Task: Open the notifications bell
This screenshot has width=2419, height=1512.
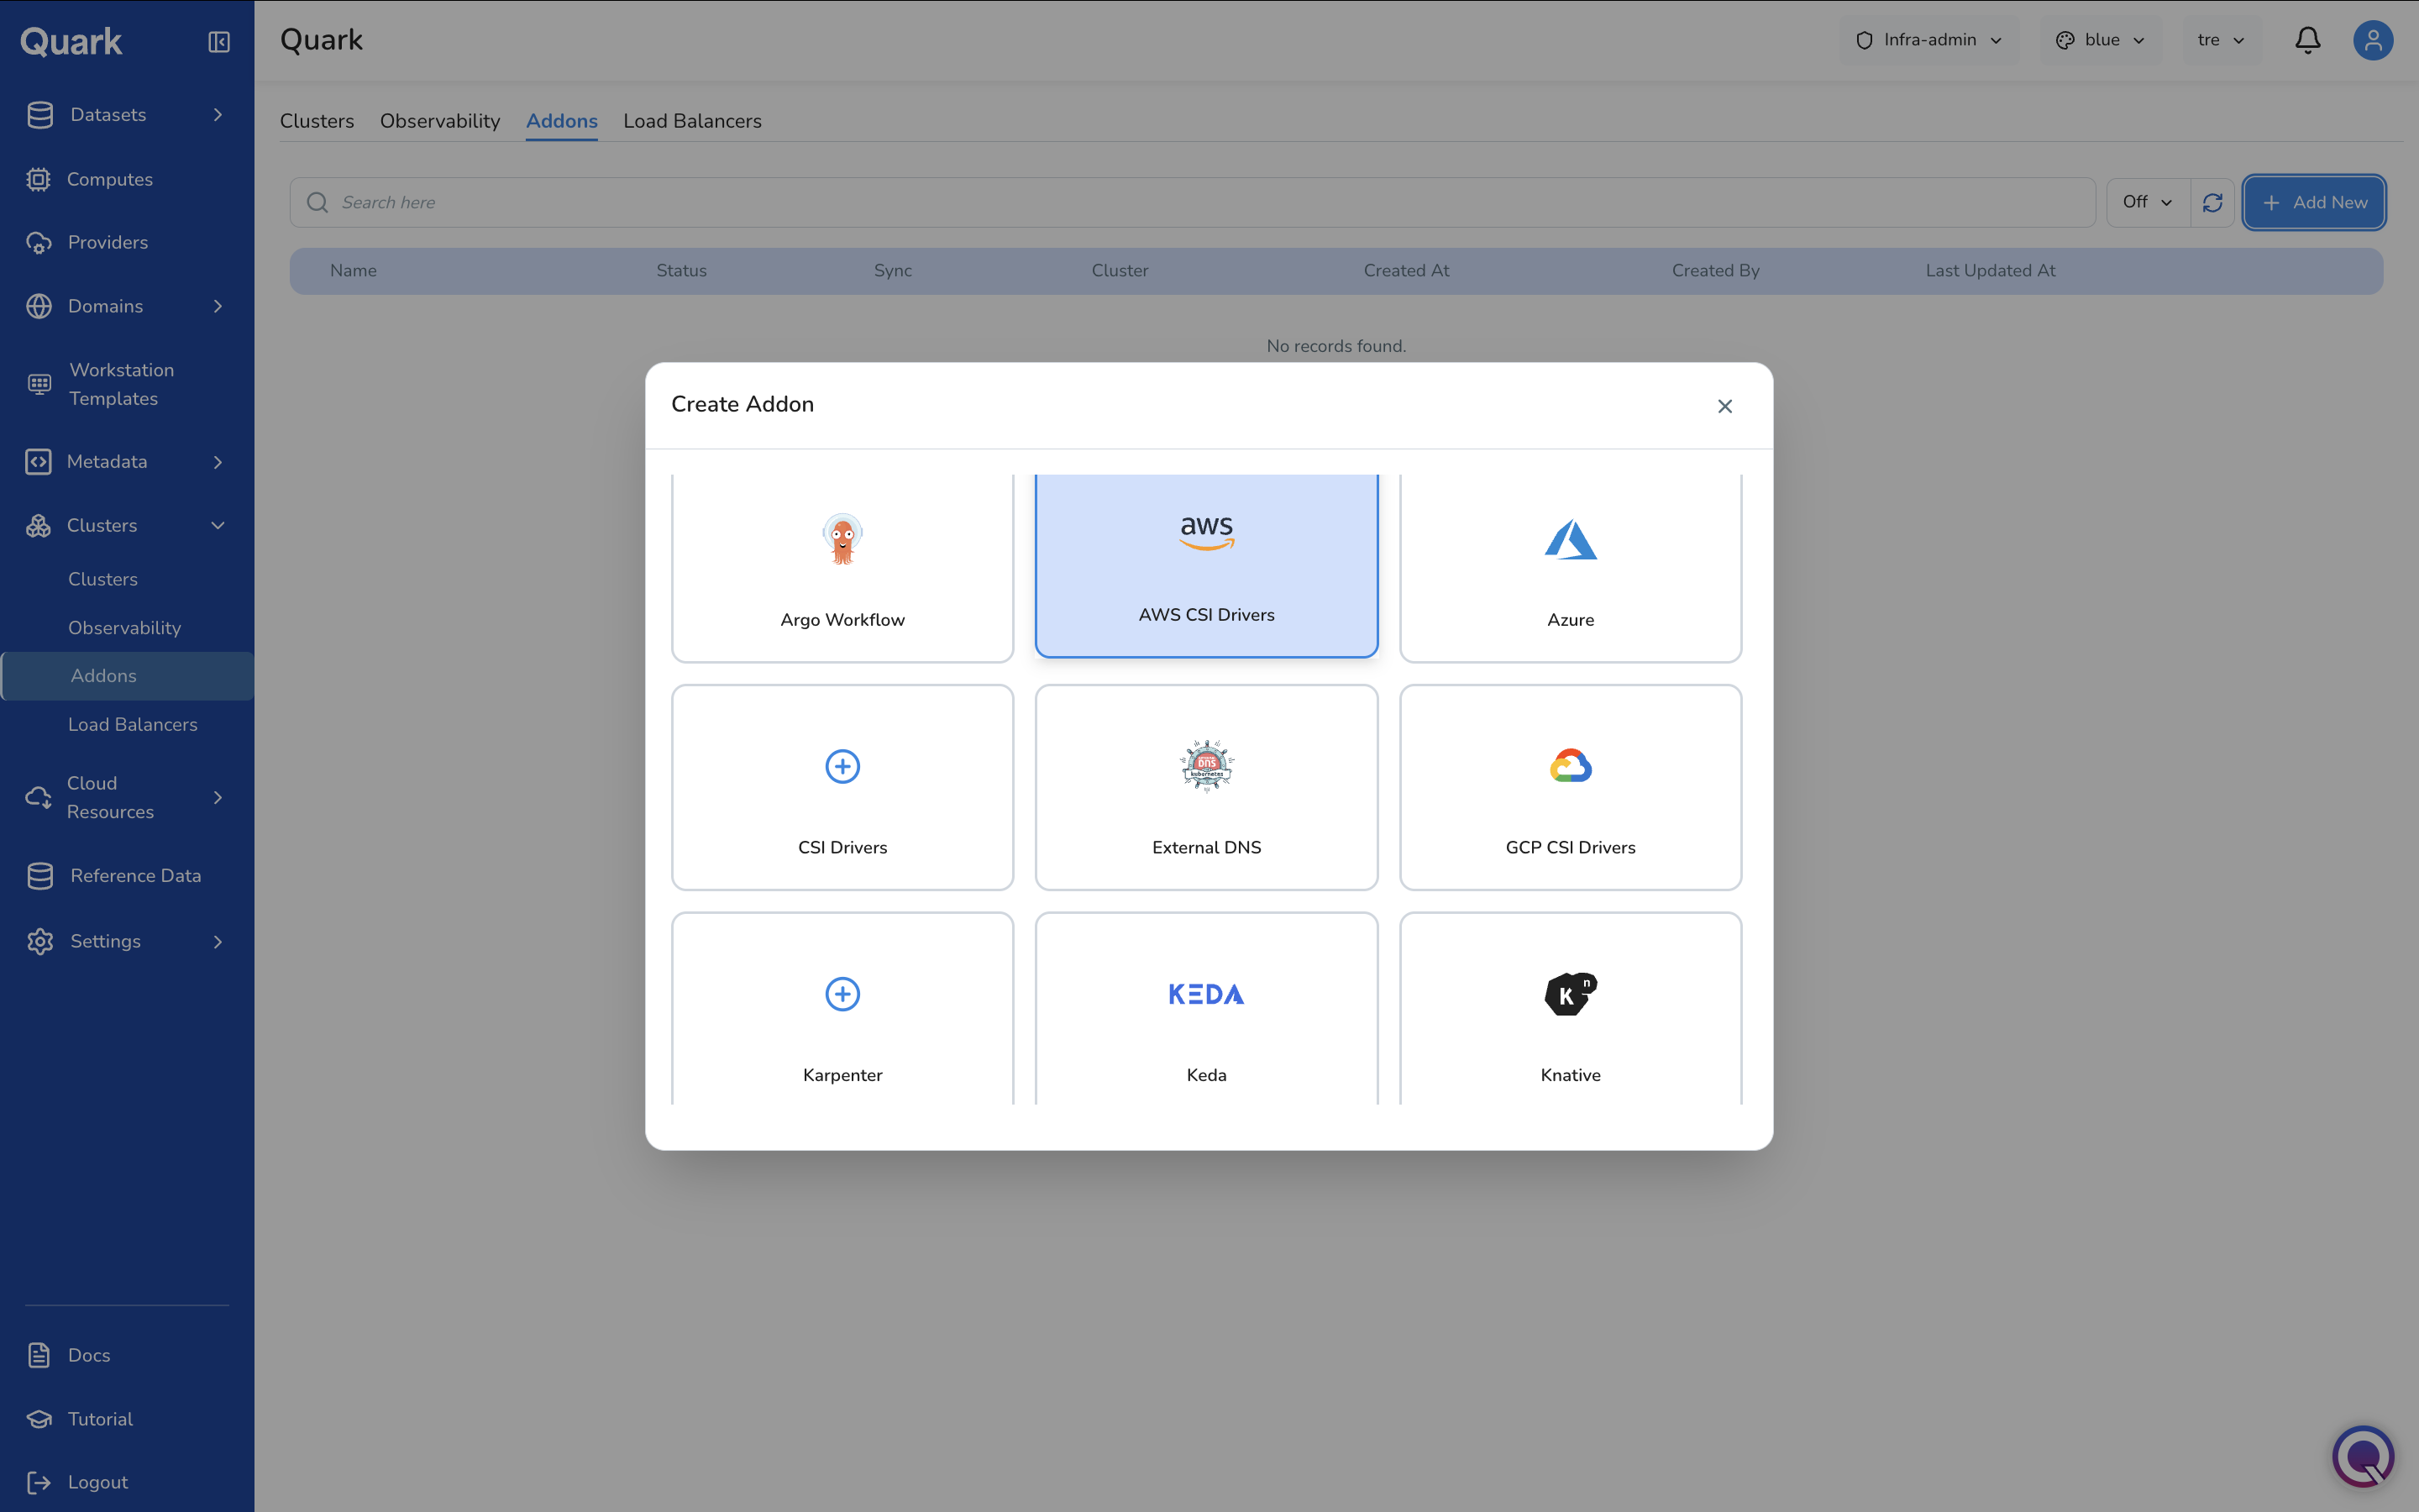Action: point(2307,40)
